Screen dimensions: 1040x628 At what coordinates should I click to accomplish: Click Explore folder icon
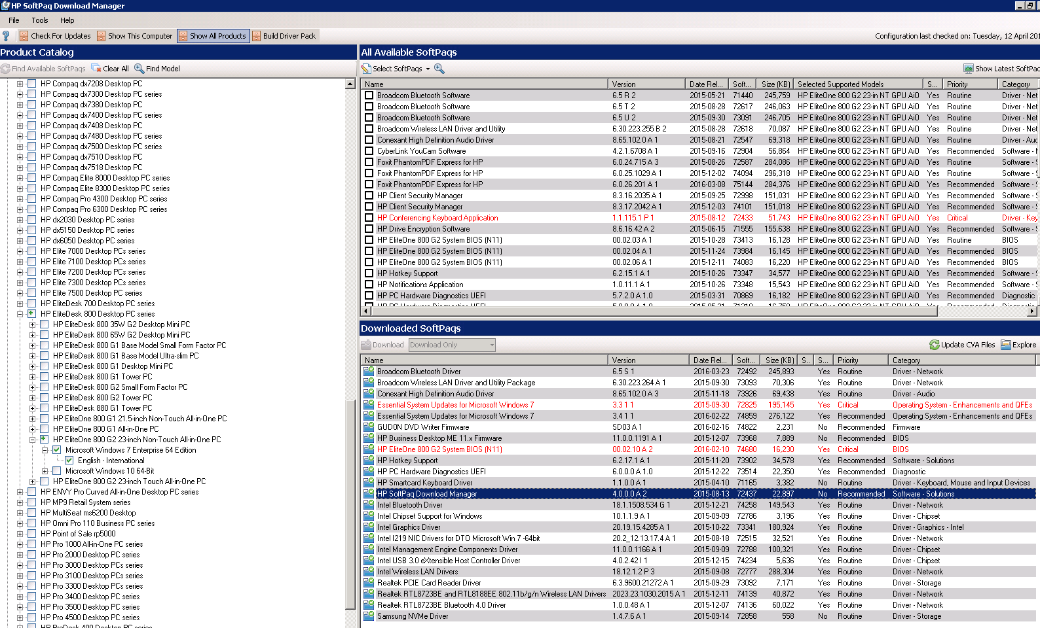pos(1006,345)
